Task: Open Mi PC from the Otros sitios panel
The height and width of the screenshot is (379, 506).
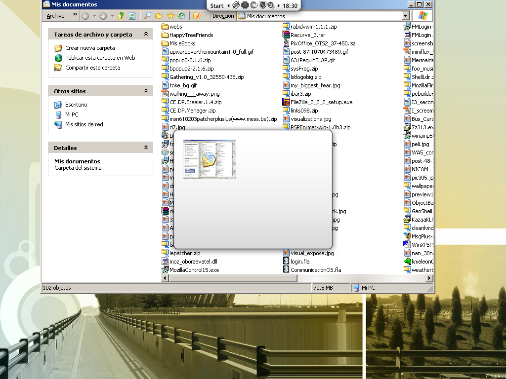Action: click(x=72, y=114)
